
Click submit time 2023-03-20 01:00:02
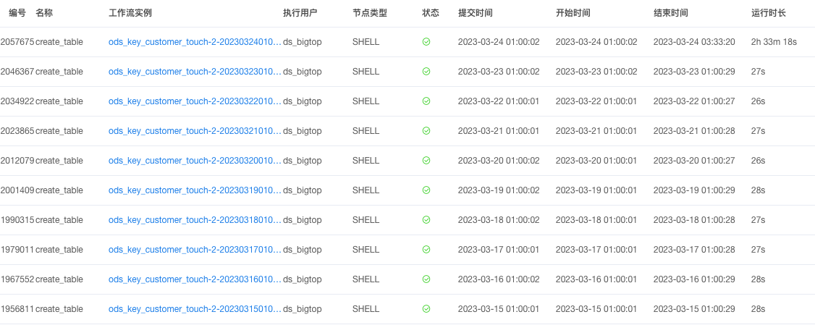point(499,161)
